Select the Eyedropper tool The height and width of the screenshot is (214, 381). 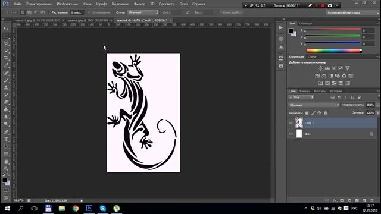pyautogui.click(x=6, y=65)
